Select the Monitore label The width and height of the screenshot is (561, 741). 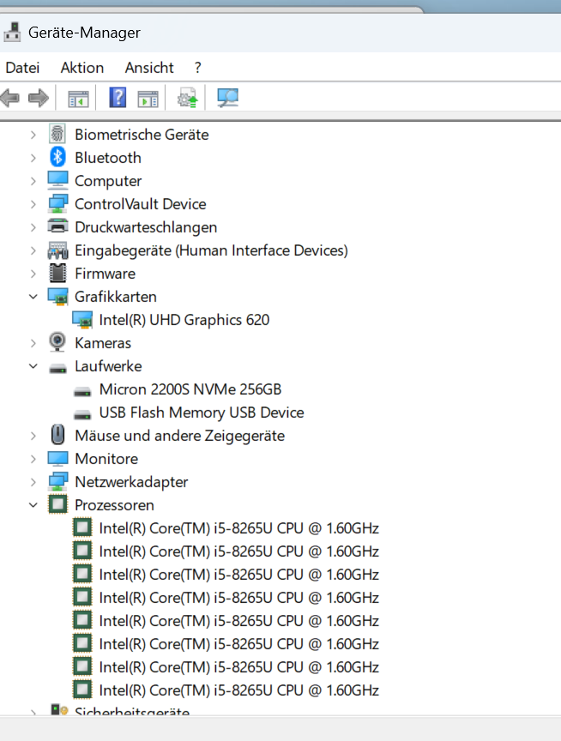pos(107,459)
